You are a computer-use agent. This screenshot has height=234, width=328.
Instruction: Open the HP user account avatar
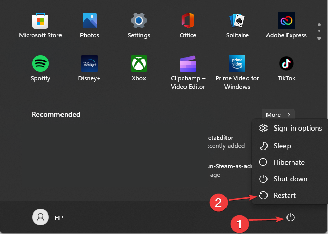point(40,217)
